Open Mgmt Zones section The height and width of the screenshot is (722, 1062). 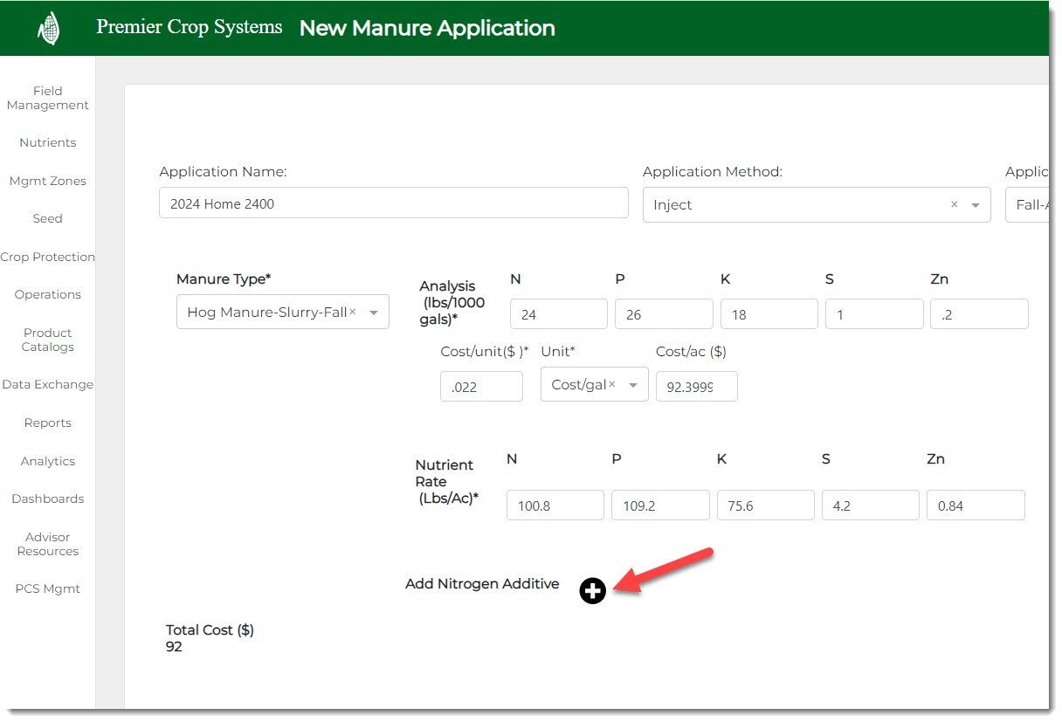point(48,181)
